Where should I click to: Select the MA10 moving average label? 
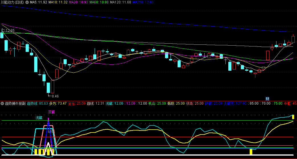click(x=58, y=2)
